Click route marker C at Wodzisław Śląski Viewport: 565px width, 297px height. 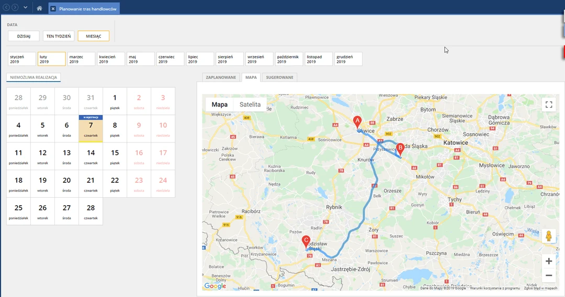306,242
